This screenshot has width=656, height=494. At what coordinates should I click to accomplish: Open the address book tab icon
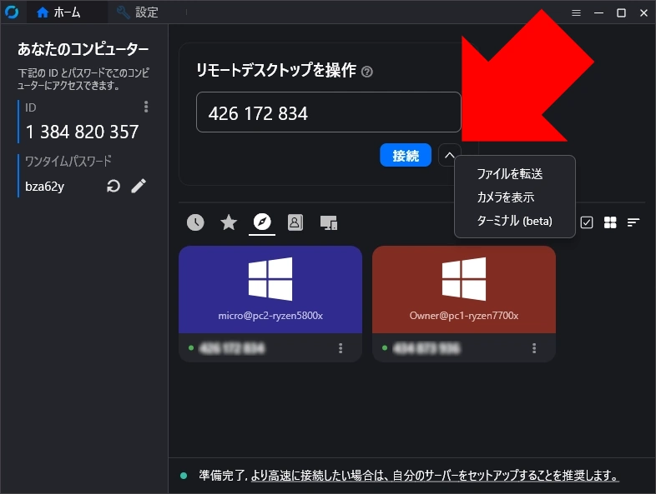pyautogui.click(x=295, y=222)
